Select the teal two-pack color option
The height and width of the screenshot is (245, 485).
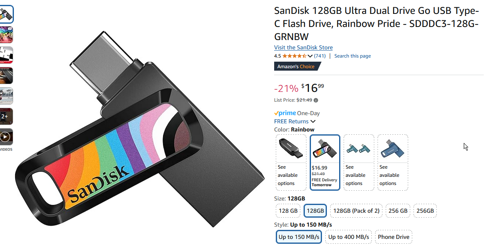click(x=358, y=163)
